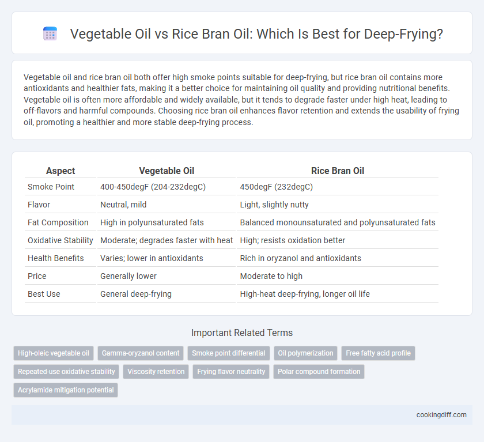Select Moderate; degrades faster with heat cell
Image resolution: width=484 pixels, height=442 pixels.
coord(167,240)
